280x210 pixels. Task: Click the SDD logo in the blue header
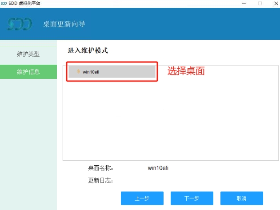20,24
